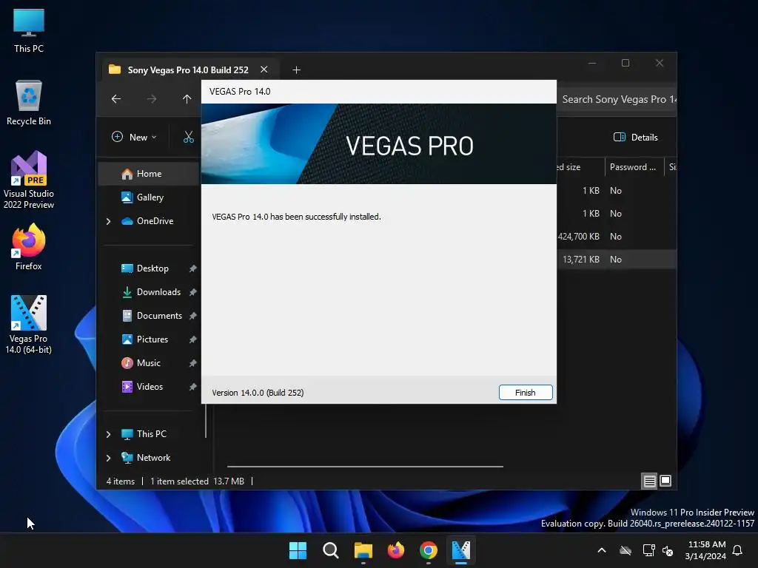
Task: Select Vegas Pro installer icon in taskbar
Action: (460, 550)
